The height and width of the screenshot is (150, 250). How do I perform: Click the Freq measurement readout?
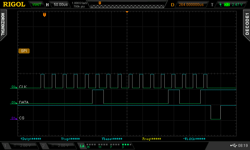click(152, 139)
